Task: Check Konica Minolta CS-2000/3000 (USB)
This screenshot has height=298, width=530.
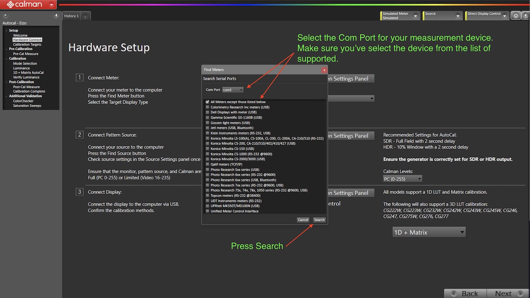Action: pyautogui.click(x=207, y=159)
